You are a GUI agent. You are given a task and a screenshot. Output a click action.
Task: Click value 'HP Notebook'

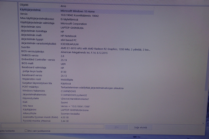pyautogui.click(x=68, y=36)
